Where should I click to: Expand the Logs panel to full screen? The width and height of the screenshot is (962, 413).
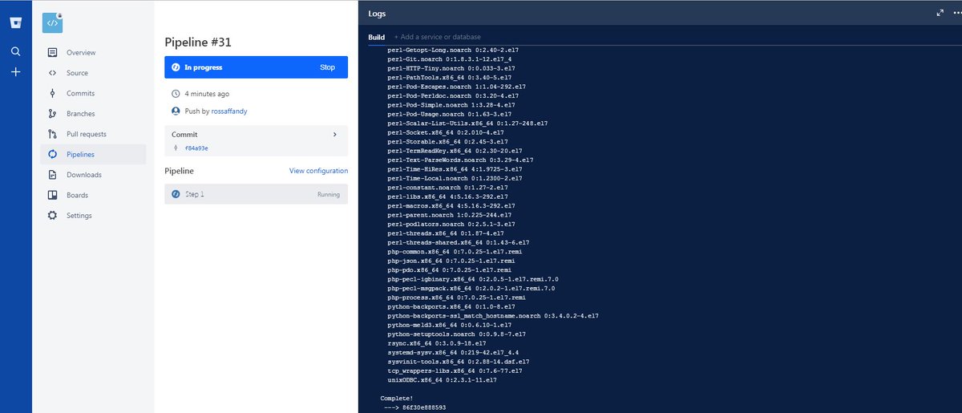[x=940, y=13]
